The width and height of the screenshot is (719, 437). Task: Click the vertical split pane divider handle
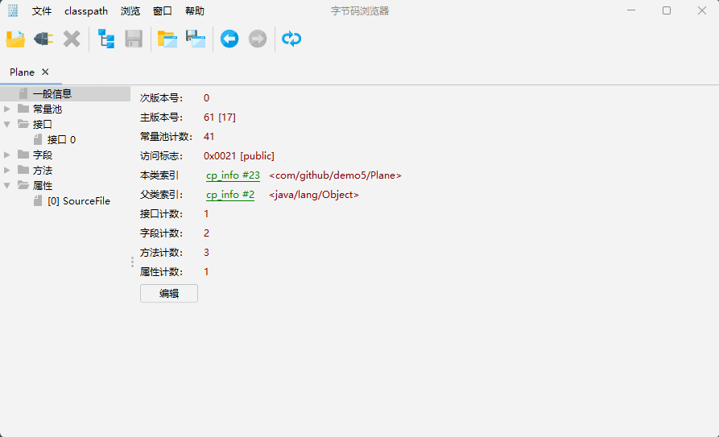(x=132, y=262)
